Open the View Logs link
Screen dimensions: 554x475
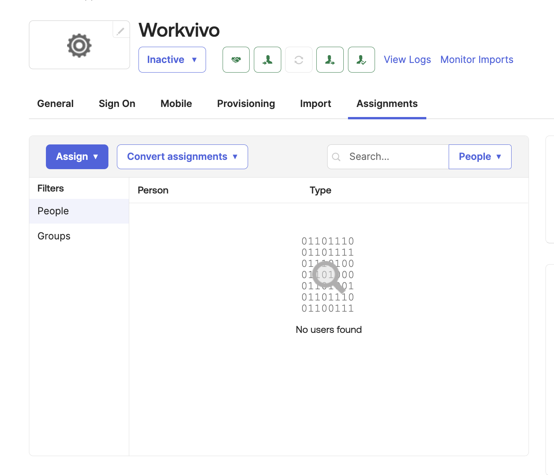coord(407,59)
